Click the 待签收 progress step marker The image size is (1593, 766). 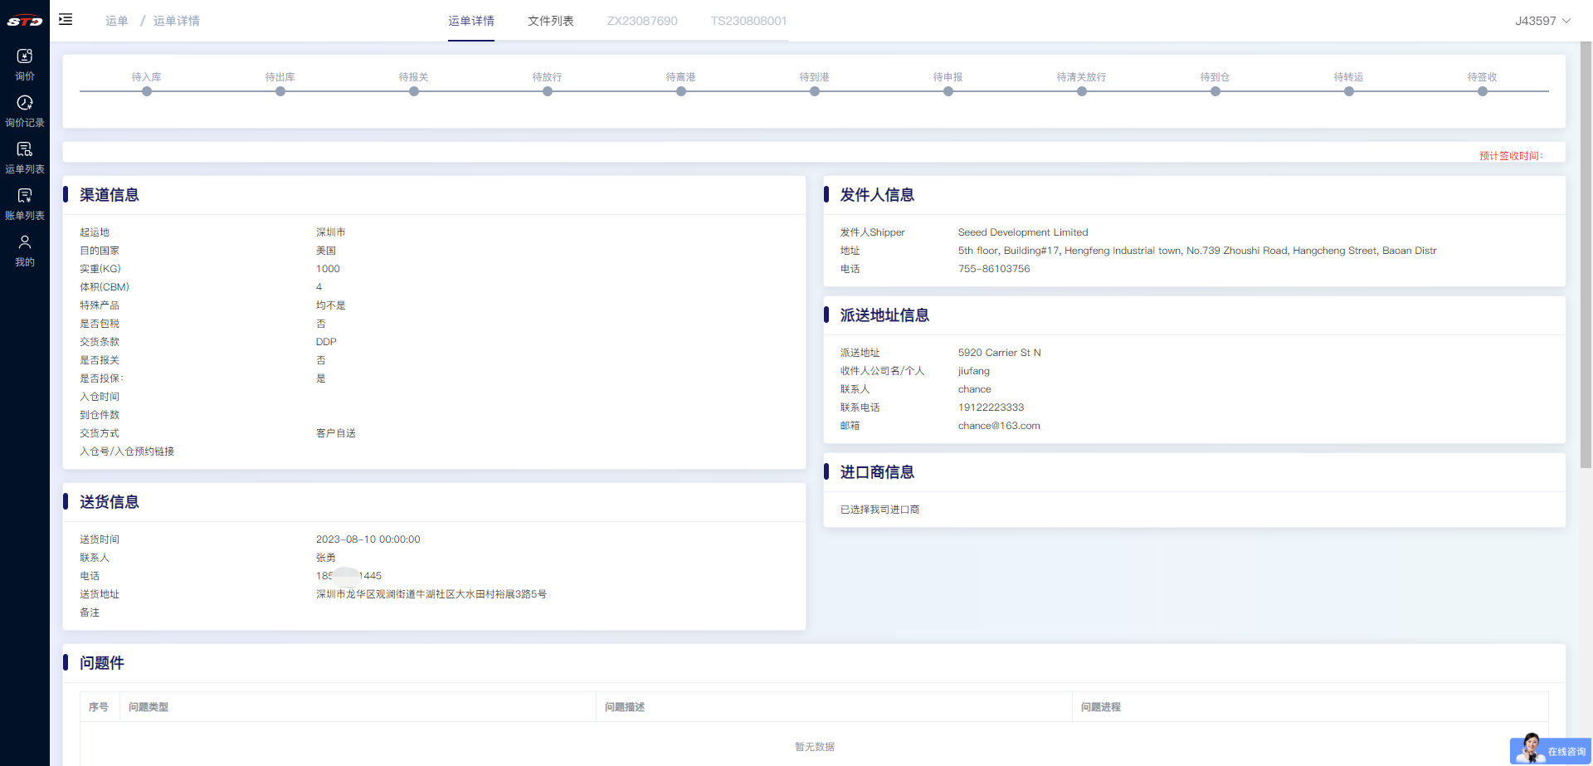pyautogui.click(x=1482, y=91)
